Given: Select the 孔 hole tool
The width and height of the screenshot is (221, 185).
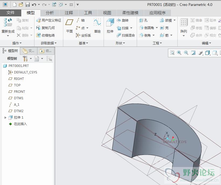Looking at the screenshot, I should pyautogui.click(x=143, y=20).
